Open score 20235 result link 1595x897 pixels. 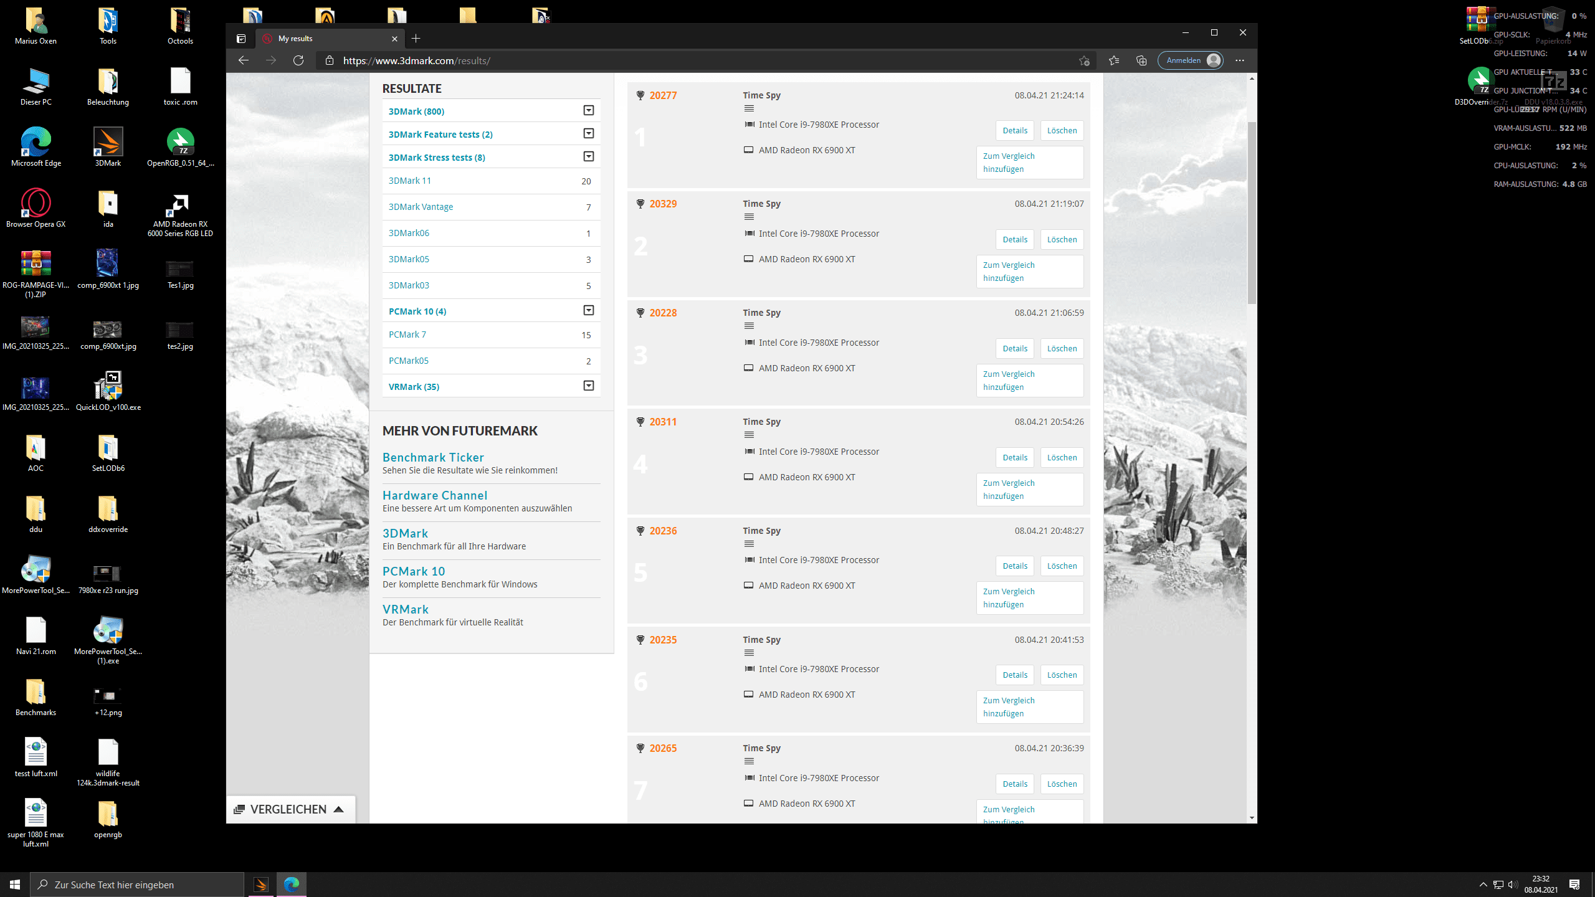[663, 640]
